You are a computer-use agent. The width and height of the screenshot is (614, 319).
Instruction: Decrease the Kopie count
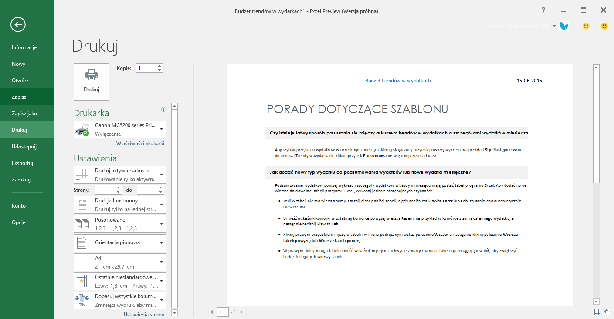[159, 70]
